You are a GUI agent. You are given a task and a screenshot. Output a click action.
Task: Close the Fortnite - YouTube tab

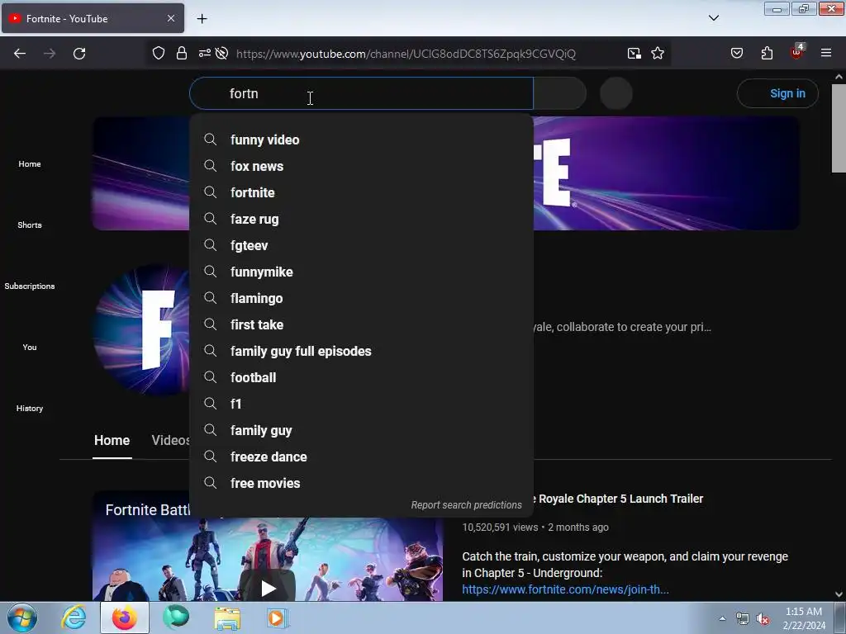click(171, 18)
